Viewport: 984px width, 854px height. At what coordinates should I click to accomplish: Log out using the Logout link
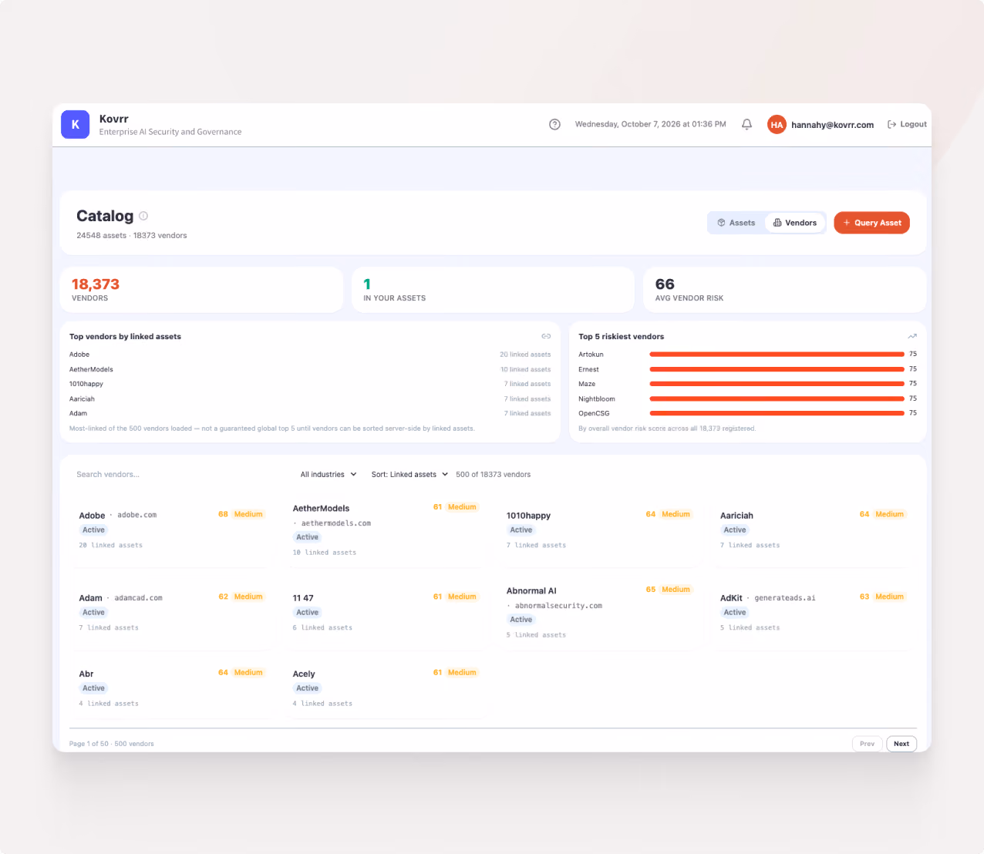click(x=907, y=124)
